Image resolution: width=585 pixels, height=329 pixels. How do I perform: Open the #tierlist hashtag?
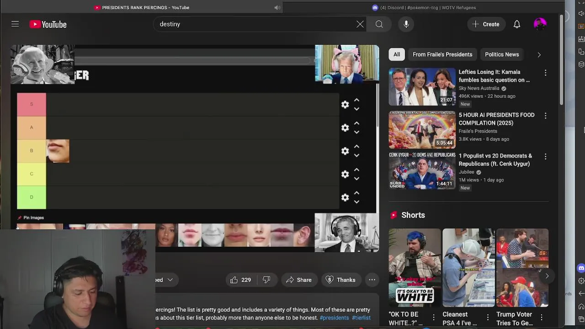point(361,318)
